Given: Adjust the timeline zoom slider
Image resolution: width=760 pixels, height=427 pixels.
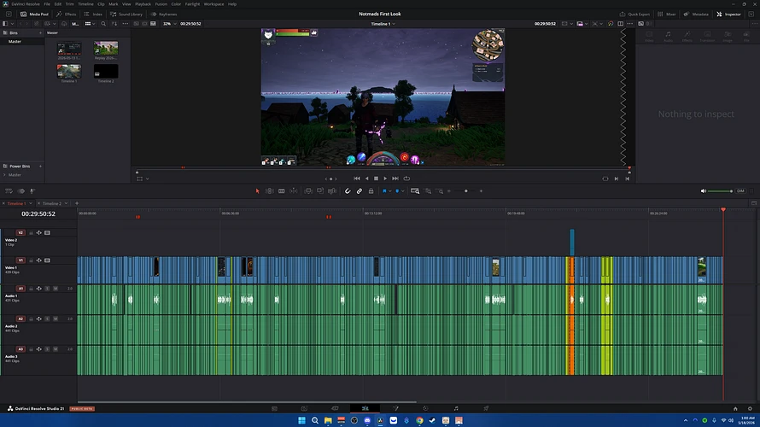Looking at the screenshot, I should pyautogui.click(x=465, y=191).
